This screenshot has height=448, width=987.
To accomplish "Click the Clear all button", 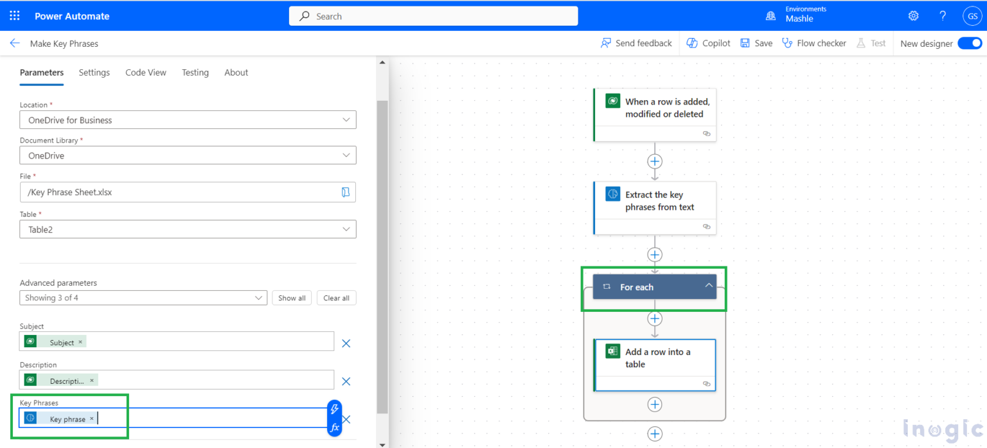I will (336, 298).
